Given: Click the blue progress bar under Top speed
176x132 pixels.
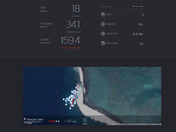Looking at the screenshot, I should coord(74,32).
